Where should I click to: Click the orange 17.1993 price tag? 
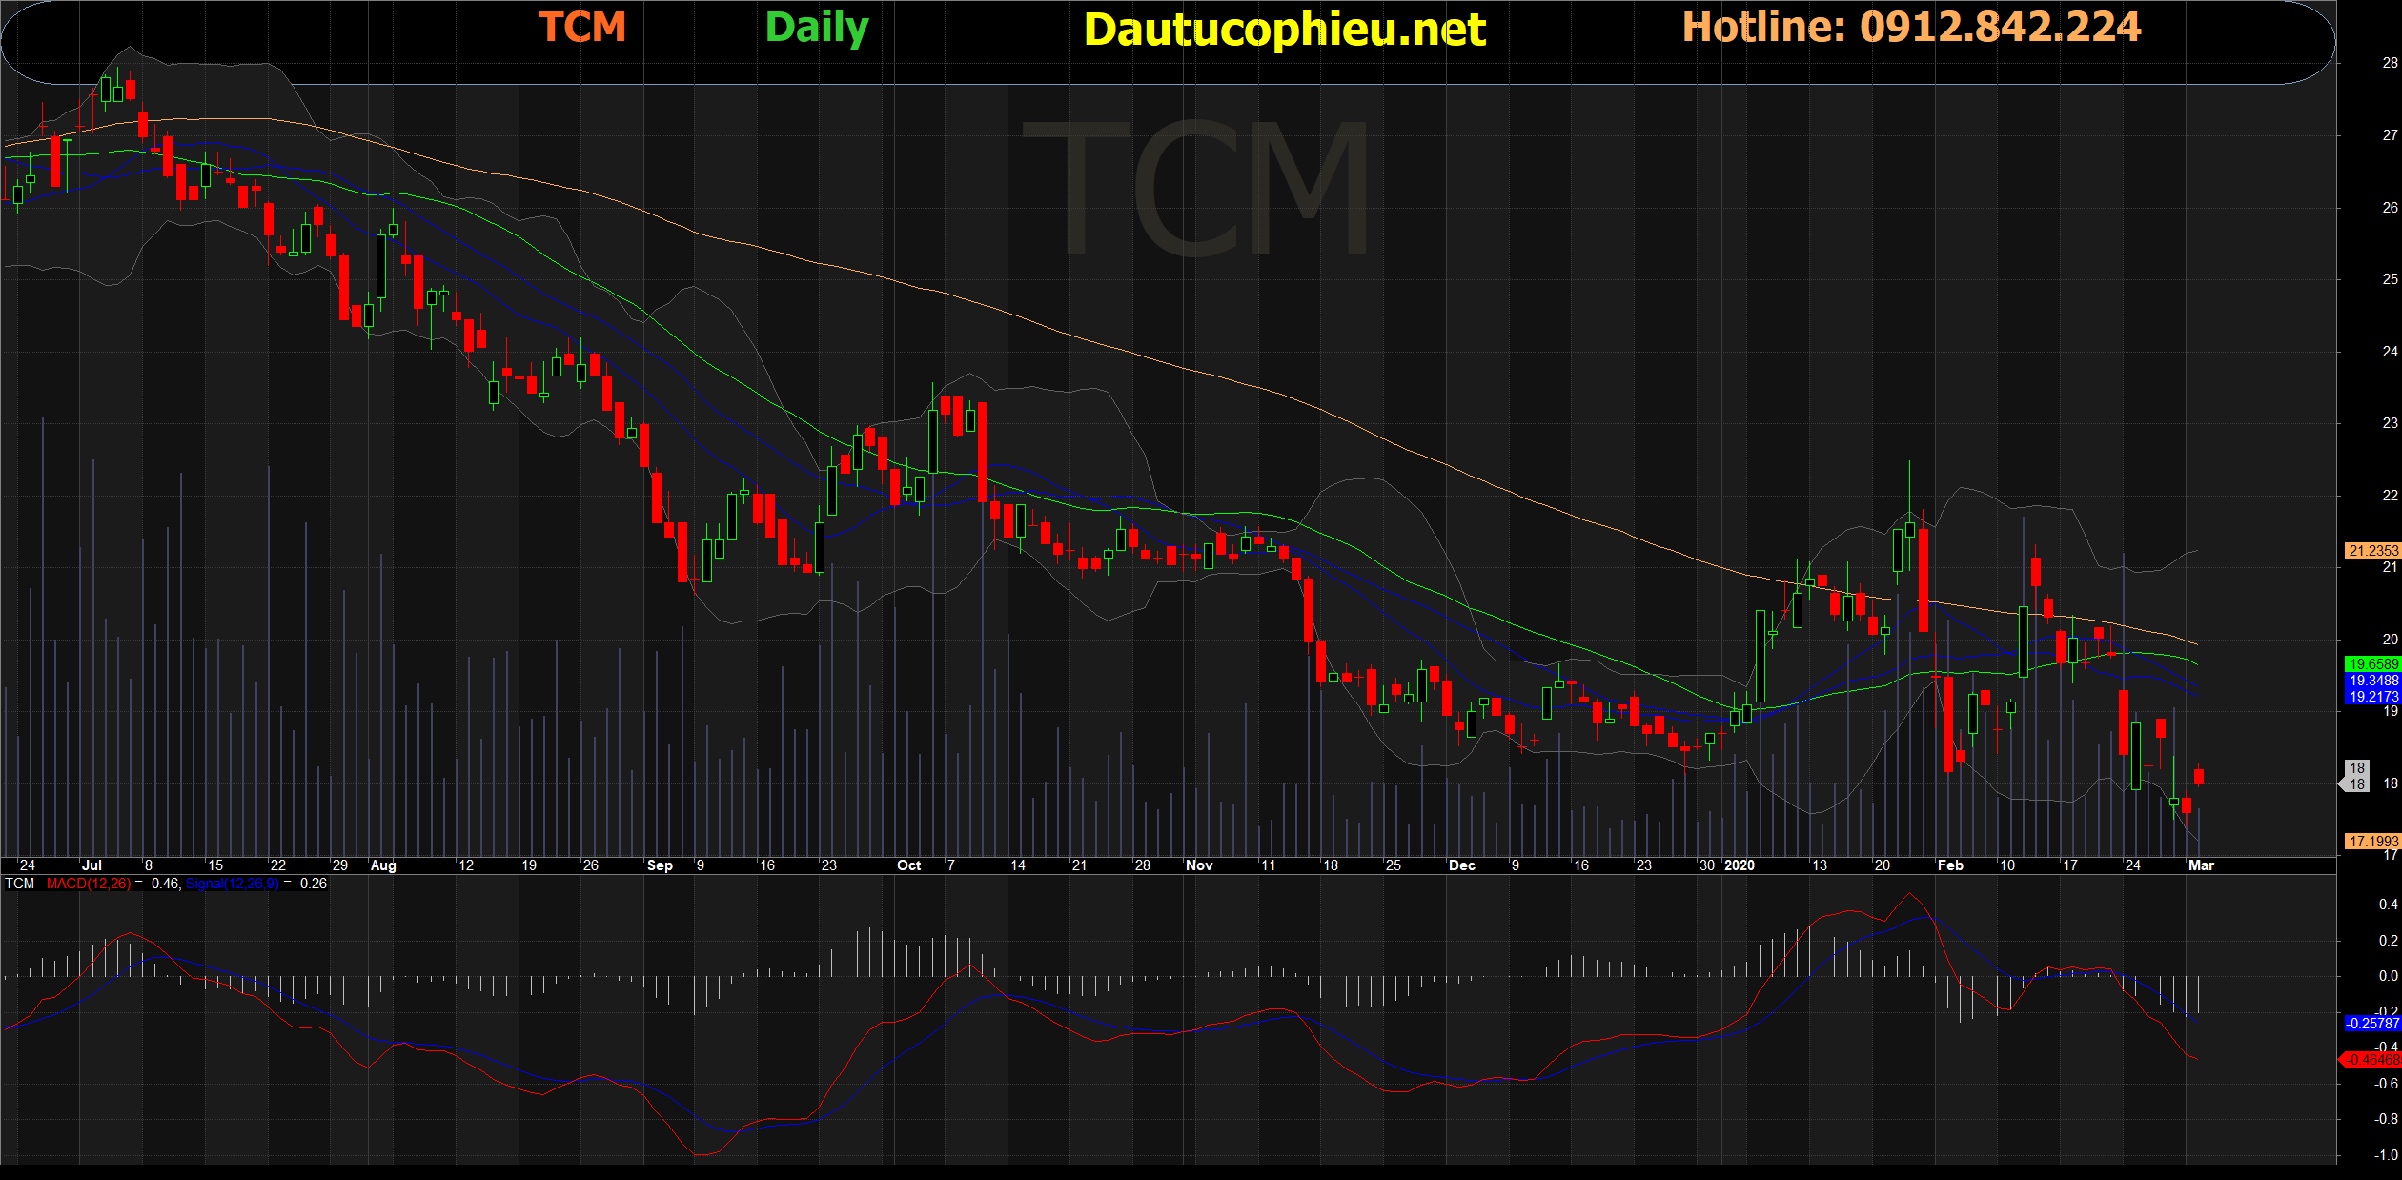[2372, 841]
